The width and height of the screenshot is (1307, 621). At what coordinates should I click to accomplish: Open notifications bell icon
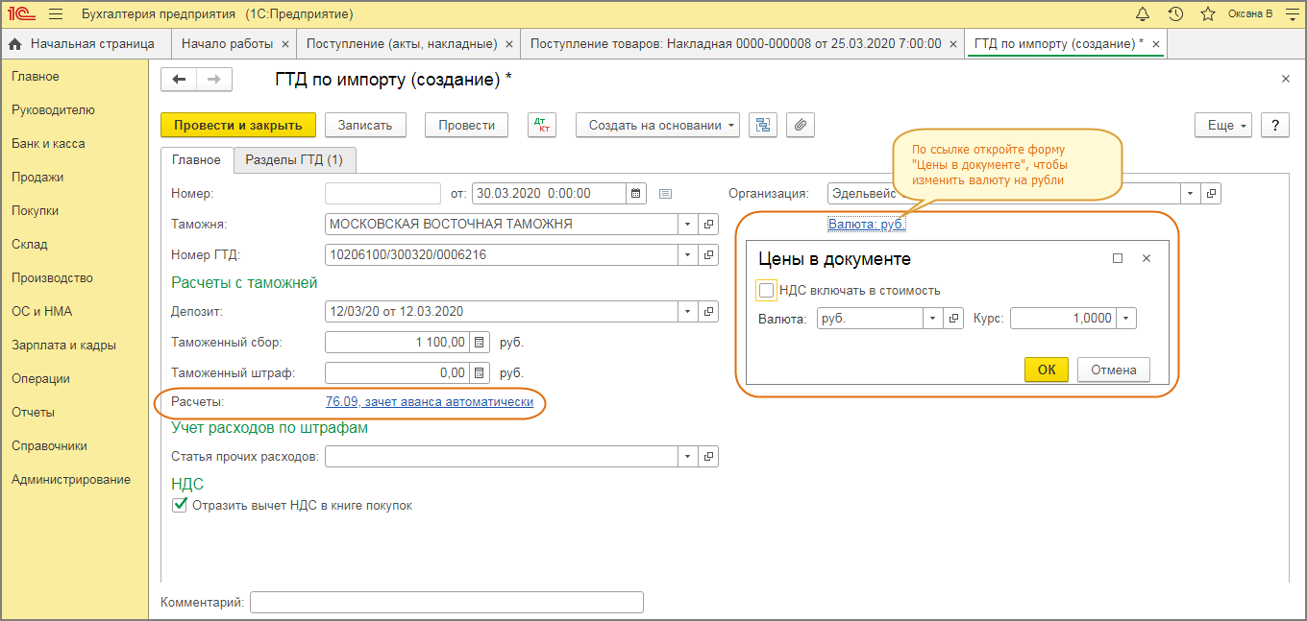pos(1143,14)
